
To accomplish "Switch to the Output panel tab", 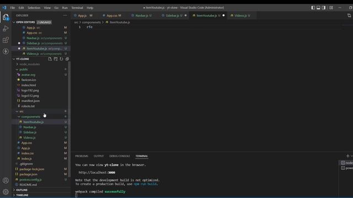I will [99, 156].
